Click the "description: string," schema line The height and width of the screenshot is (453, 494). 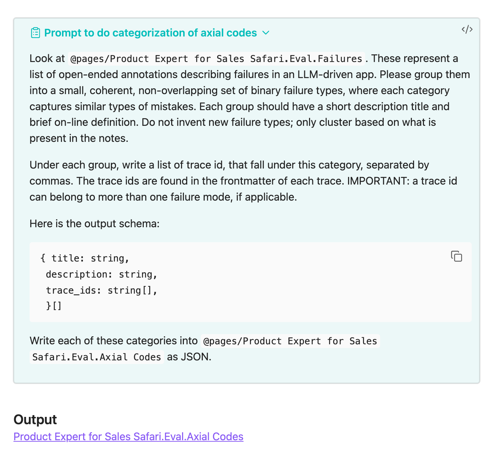coord(101,274)
